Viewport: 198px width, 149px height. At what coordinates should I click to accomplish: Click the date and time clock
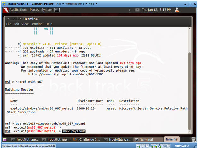156,10
